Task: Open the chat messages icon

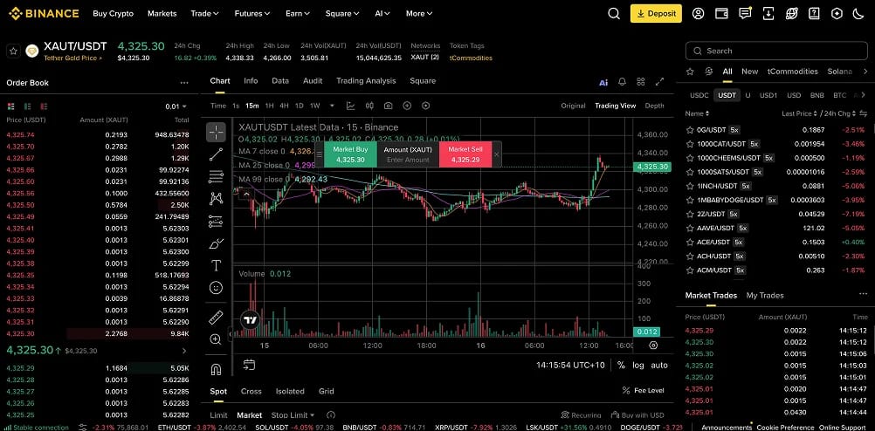Action: [744, 14]
